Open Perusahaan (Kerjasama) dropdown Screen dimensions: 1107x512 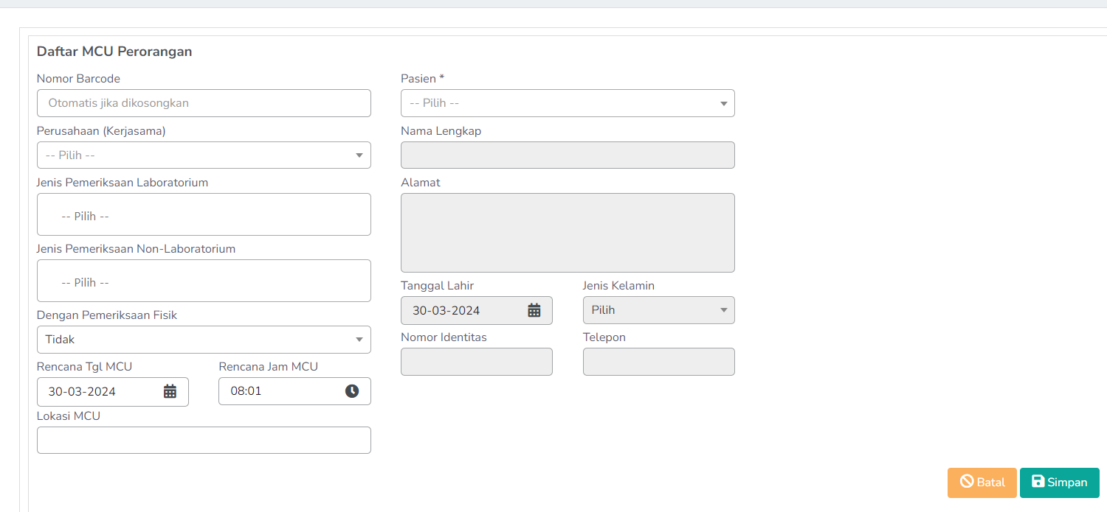click(x=204, y=155)
